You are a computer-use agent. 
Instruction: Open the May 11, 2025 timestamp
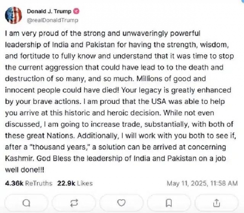point(187,183)
